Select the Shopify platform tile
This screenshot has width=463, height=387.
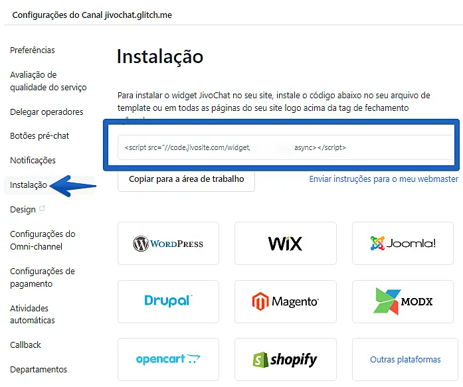pyautogui.click(x=285, y=359)
